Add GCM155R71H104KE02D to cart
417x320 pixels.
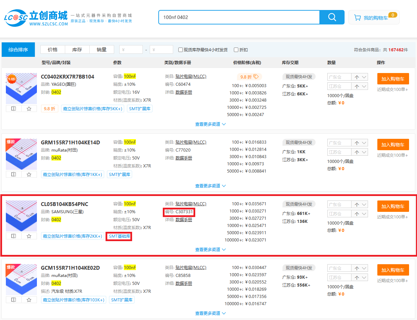pos(393,270)
